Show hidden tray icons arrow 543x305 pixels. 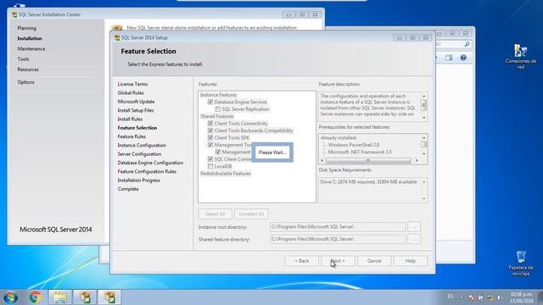point(462,297)
